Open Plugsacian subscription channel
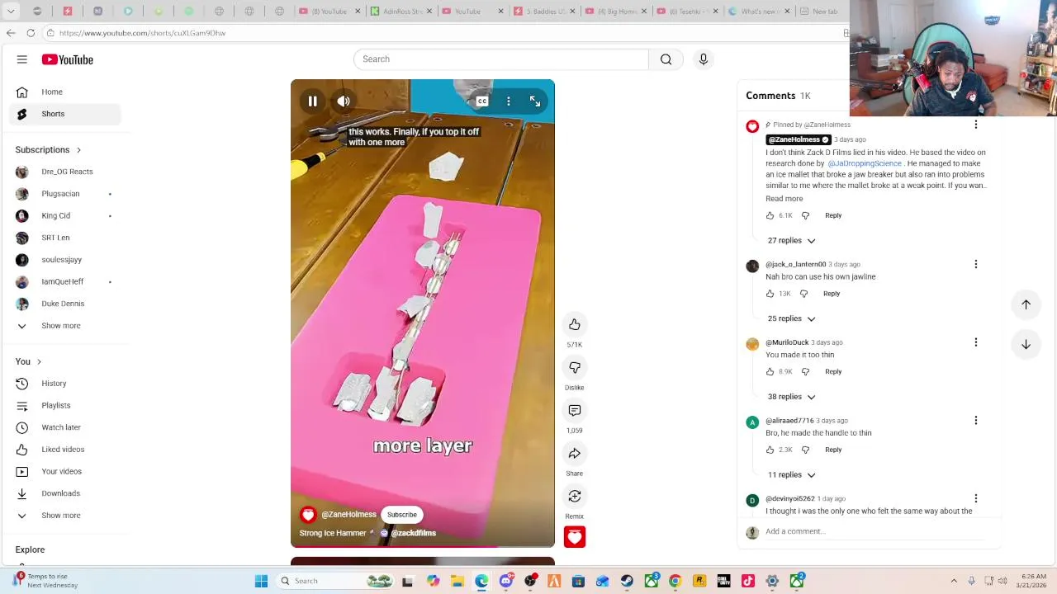Screen dimensions: 1057x594 tap(65, 194)
